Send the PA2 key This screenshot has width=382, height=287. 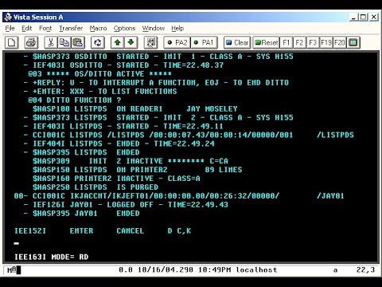[177, 42]
